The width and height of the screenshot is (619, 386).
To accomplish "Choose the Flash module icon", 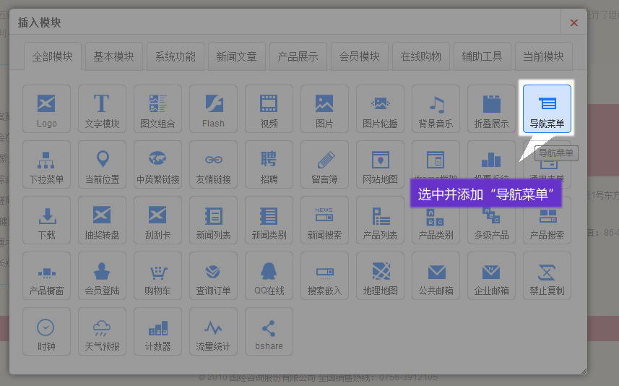I will 213,109.
